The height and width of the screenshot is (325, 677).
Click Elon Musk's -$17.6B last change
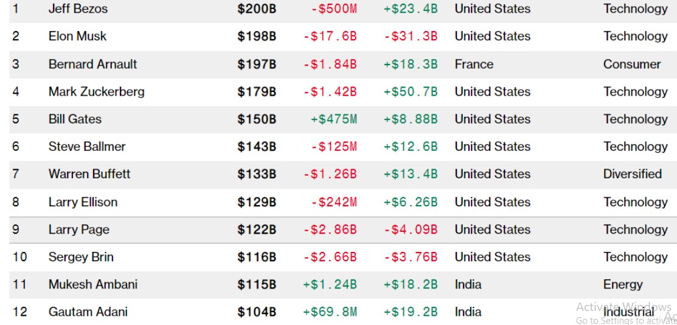(330, 36)
